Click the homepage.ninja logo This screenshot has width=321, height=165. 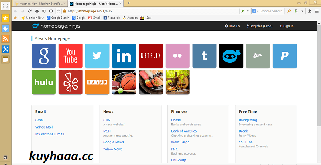(56, 26)
